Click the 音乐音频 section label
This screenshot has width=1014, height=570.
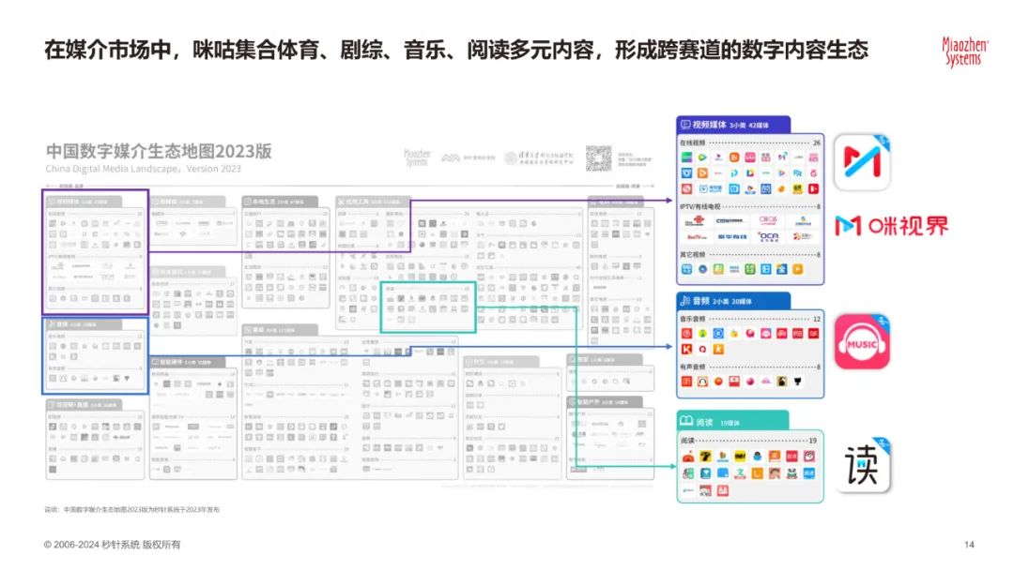[x=696, y=319]
